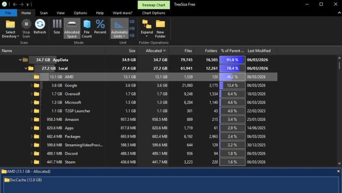342x193 pixels.
Task: Click the Stop Scan icon
Action: click(x=26, y=24)
